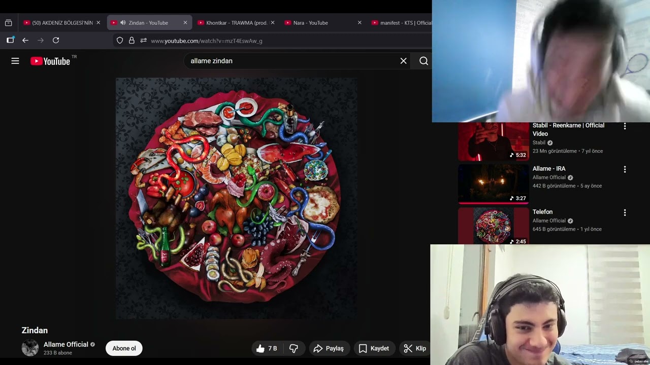Viewport: 650px width, 365px height.
Task: Mute the Zindan tab via its speaker icon
Action: (123, 23)
